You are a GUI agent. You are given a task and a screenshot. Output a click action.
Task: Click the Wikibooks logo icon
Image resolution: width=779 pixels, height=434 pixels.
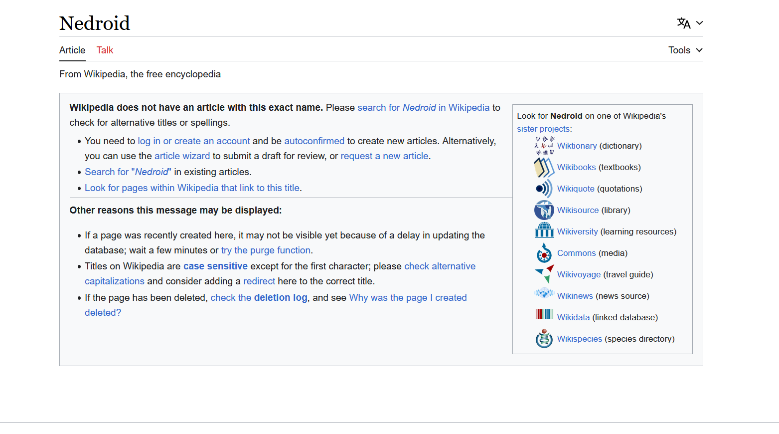pos(544,167)
